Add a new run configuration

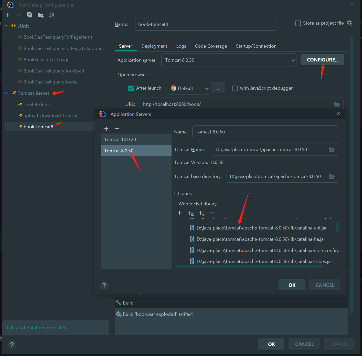[x=8, y=15]
